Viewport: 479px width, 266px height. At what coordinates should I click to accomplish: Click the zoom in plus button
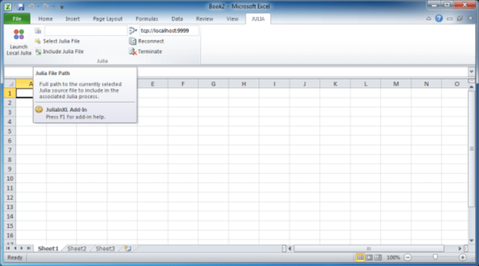tap(462, 257)
